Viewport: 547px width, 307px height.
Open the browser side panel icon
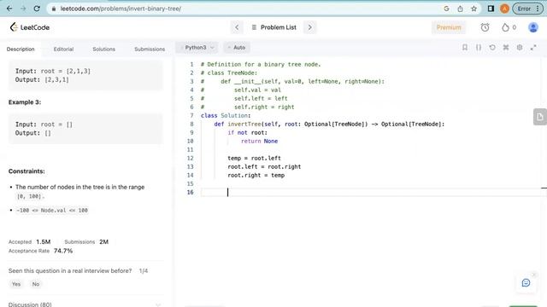point(491,9)
